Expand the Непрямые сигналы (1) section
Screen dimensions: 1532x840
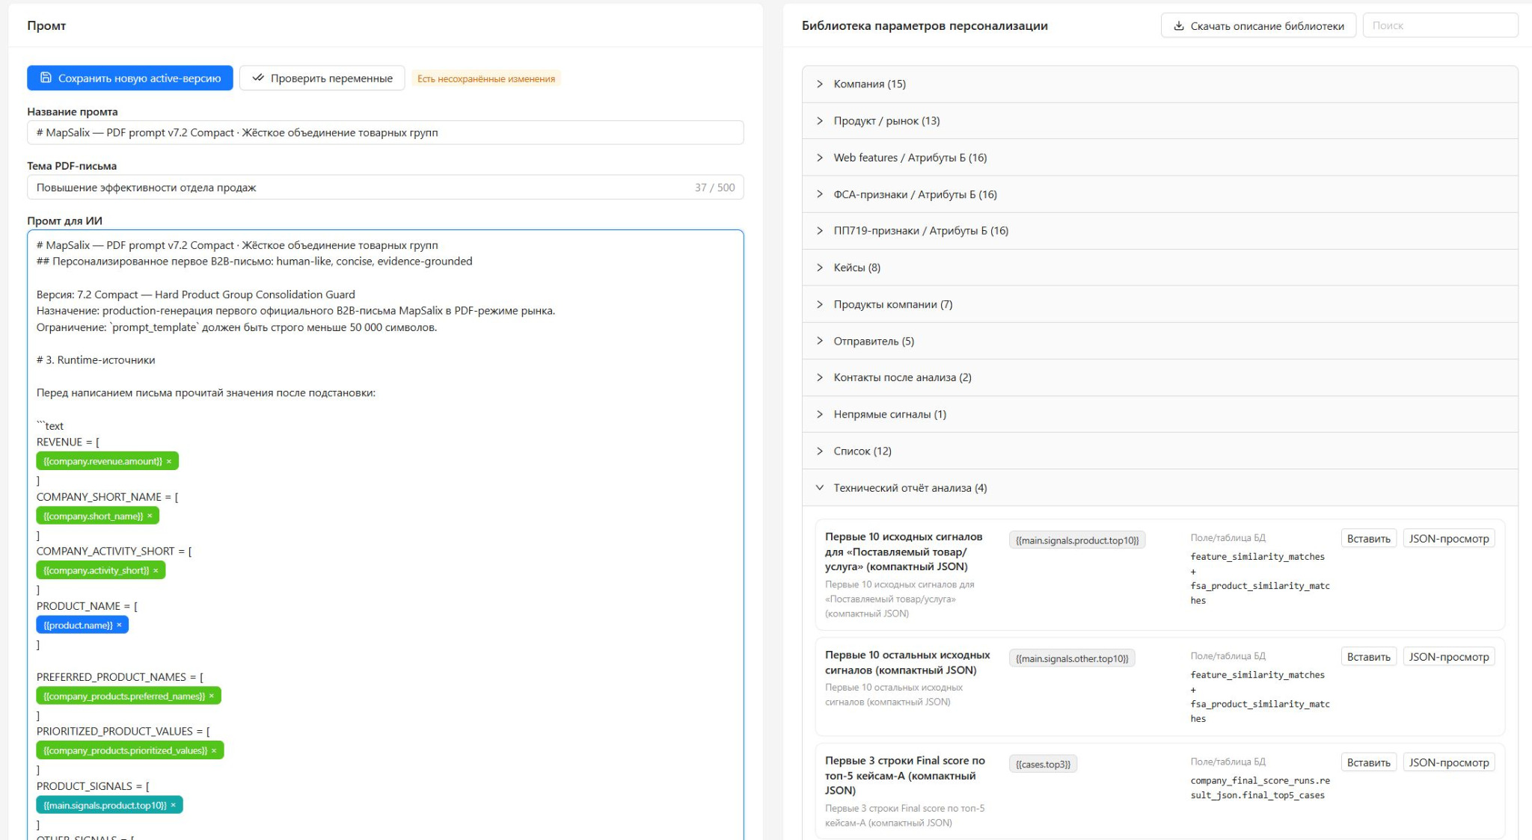[x=1159, y=414]
